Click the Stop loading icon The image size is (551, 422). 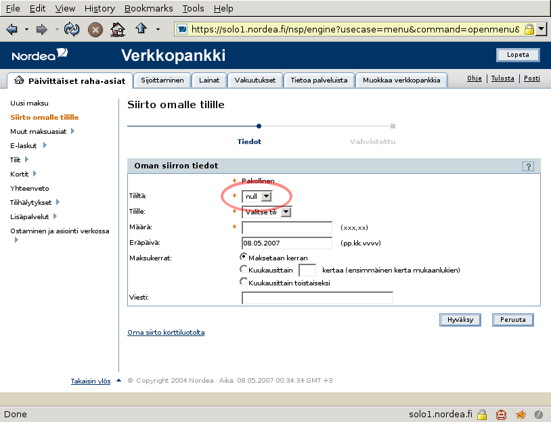click(95, 29)
